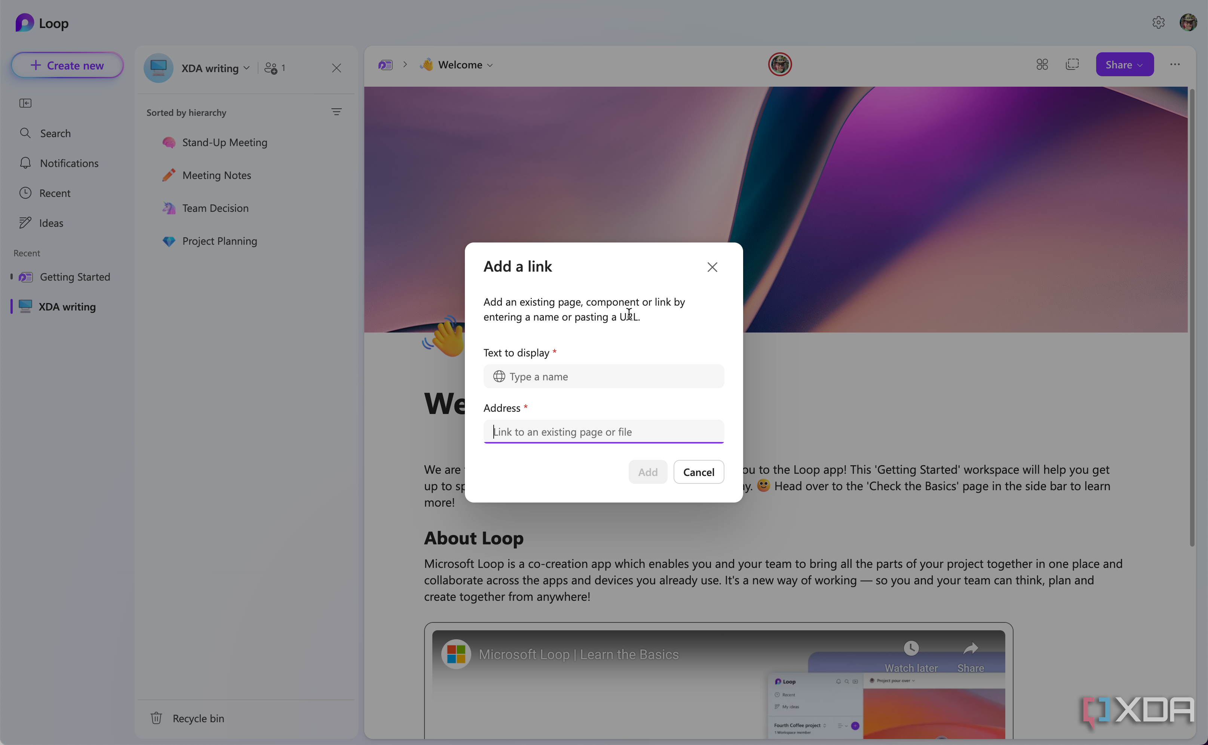Viewport: 1208px width, 745px height.
Task: Open Ideas pencil item in the sidebar
Action: (25, 223)
